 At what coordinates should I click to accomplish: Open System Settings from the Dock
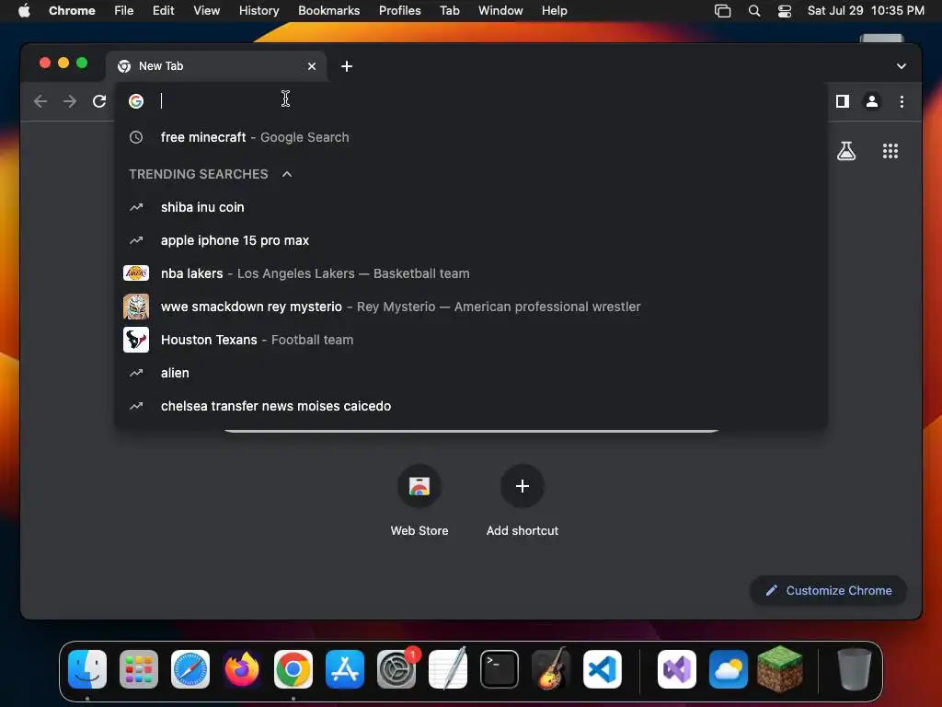tap(396, 669)
